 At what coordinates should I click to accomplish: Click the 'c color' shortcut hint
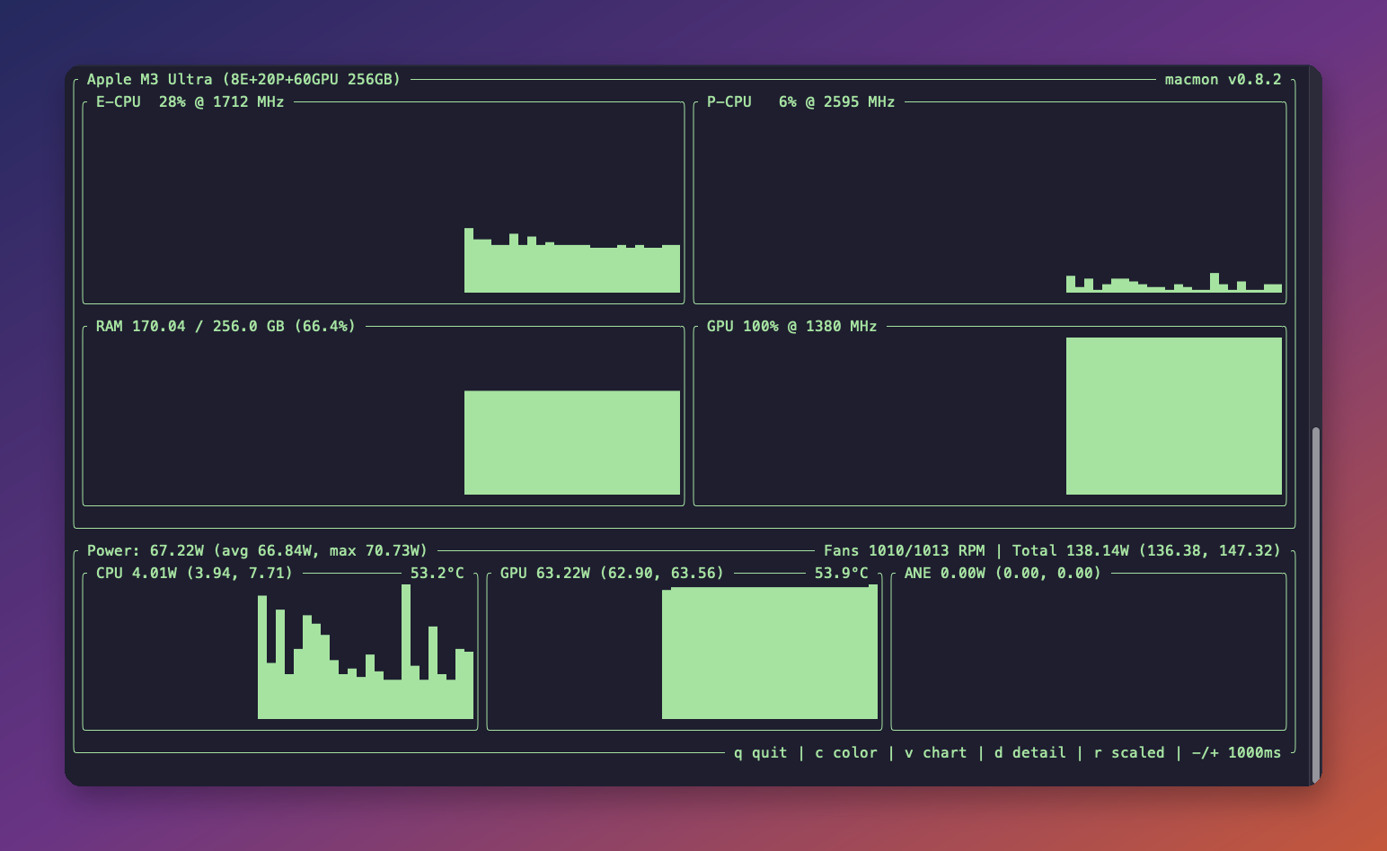pyautogui.click(x=845, y=752)
